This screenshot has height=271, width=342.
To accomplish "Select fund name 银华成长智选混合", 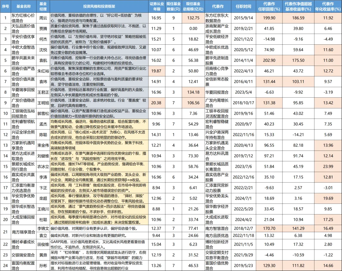I will [x=23, y=209].
